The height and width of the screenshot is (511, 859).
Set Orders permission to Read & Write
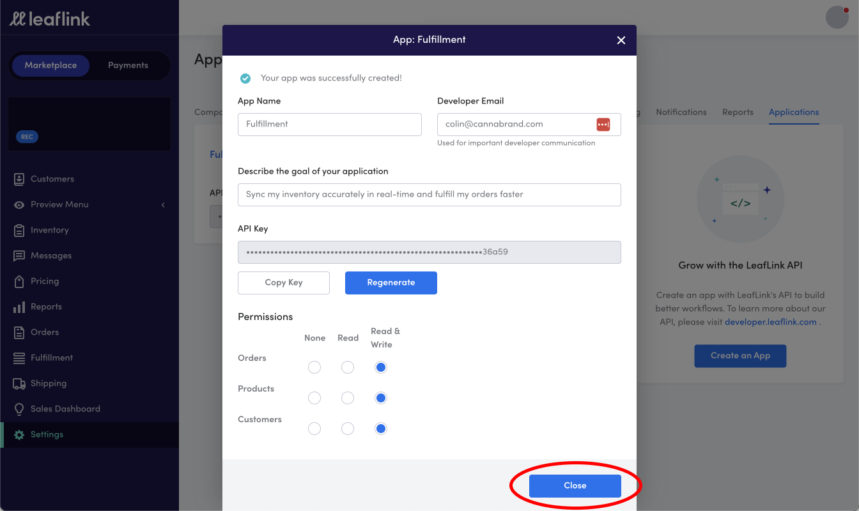[381, 367]
